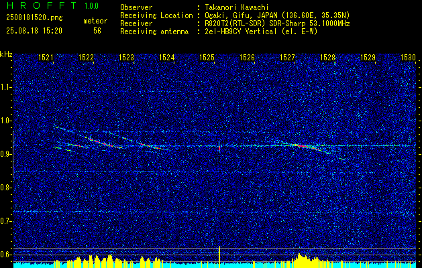Click the HROFFT title text
The width and height of the screenshot is (422, 268).
pos(42,5)
